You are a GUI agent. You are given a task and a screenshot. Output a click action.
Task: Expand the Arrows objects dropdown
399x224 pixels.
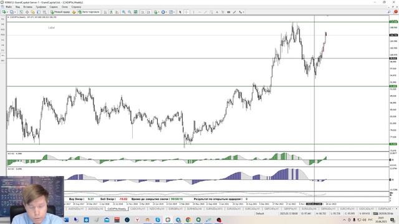244,12
